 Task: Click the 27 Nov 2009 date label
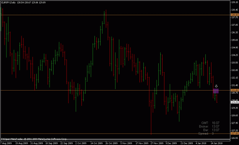pyautogui.click(x=157, y=143)
